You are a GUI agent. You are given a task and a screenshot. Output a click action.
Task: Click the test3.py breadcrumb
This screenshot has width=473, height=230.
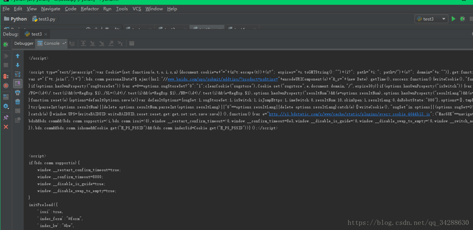point(44,19)
